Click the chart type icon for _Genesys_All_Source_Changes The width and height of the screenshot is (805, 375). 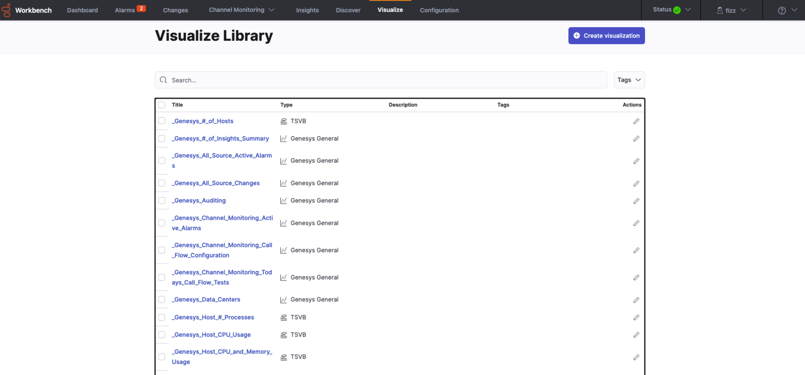pyautogui.click(x=283, y=183)
